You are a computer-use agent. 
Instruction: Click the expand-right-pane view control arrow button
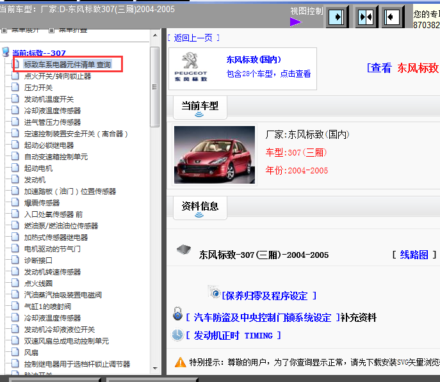(336, 17)
